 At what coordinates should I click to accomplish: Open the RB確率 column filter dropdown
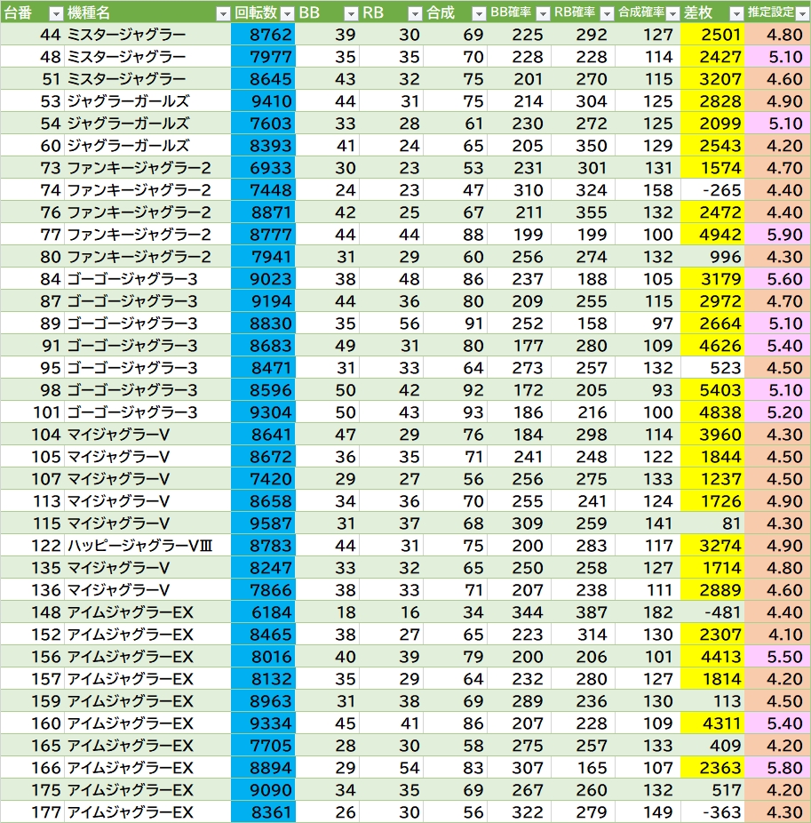pos(607,13)
